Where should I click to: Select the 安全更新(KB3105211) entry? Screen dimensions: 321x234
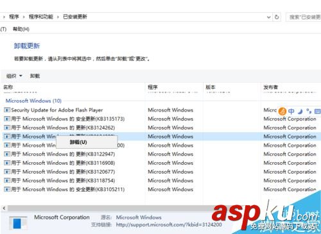68,189
